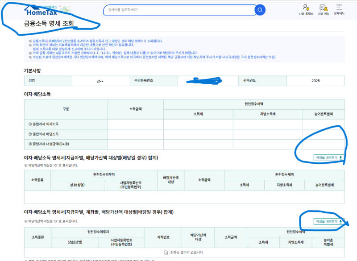Image resolution: width=357 pixels, height=261 pixels.
Task: Select row ③ 종합과세 대상금액(①+②)
Action: pos(184,144)
